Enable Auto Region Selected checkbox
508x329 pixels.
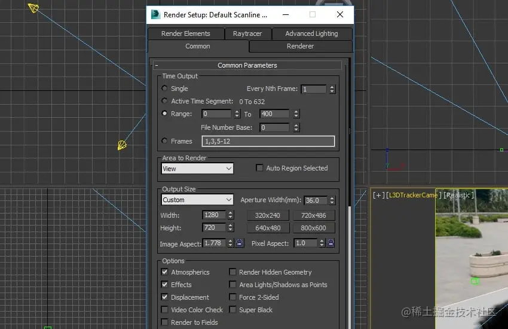pos(259,168)
